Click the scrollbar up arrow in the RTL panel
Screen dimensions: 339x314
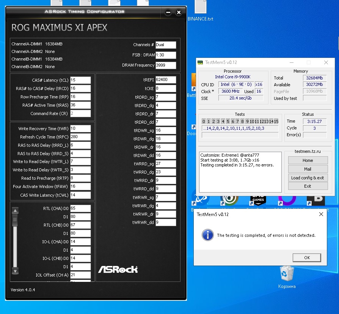15,210
